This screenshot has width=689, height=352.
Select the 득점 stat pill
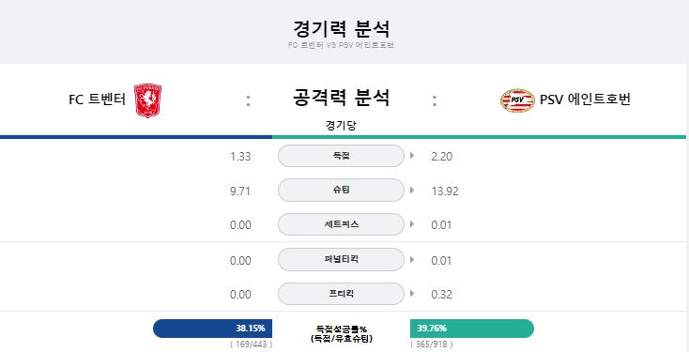(x=341, y=156)
